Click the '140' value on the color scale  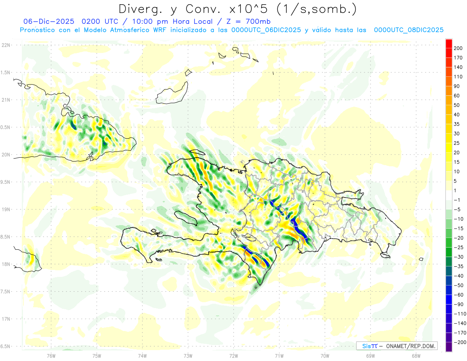coord(459,67)
